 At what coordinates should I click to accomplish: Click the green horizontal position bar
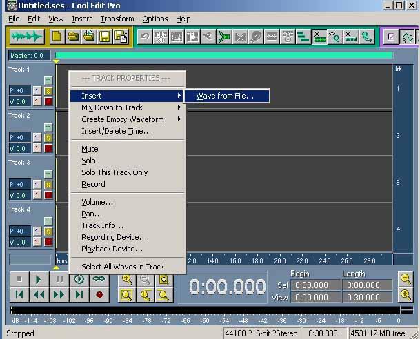click(223, 55)
